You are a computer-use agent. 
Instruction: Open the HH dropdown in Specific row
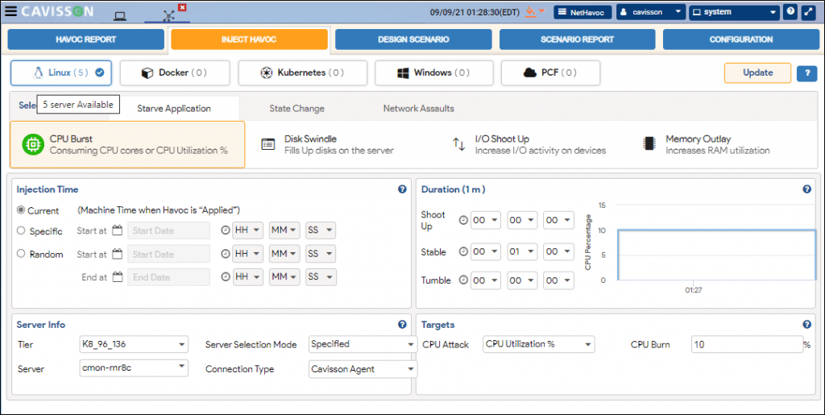(x=248, y=230)
